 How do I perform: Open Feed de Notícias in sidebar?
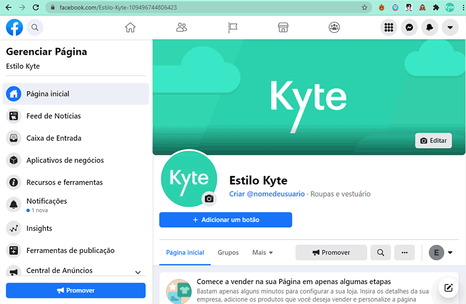click(76, 116)
